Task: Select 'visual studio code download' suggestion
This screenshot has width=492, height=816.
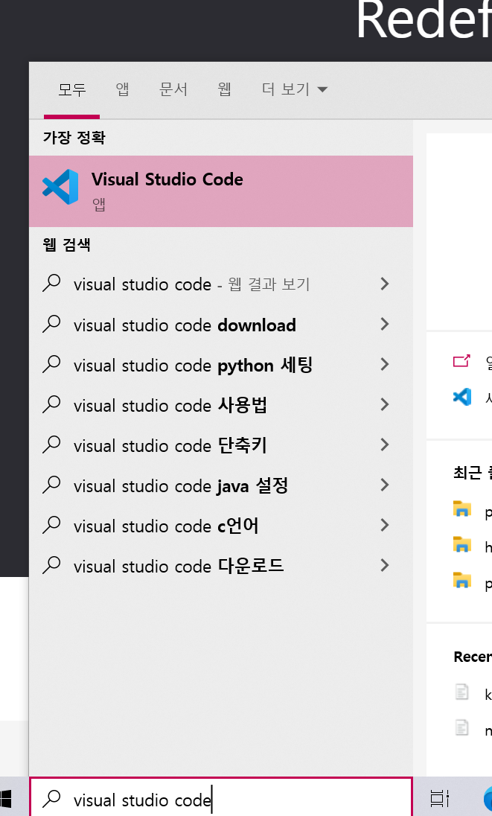Action: [x=221, y=325]
